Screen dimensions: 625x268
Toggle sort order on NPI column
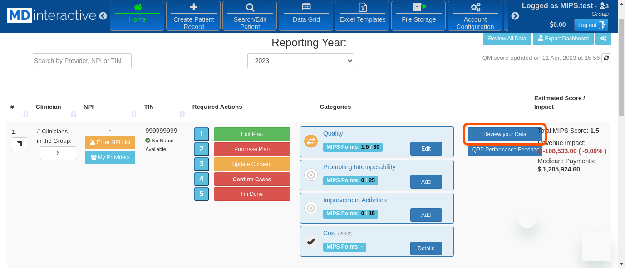pos(133,114)
